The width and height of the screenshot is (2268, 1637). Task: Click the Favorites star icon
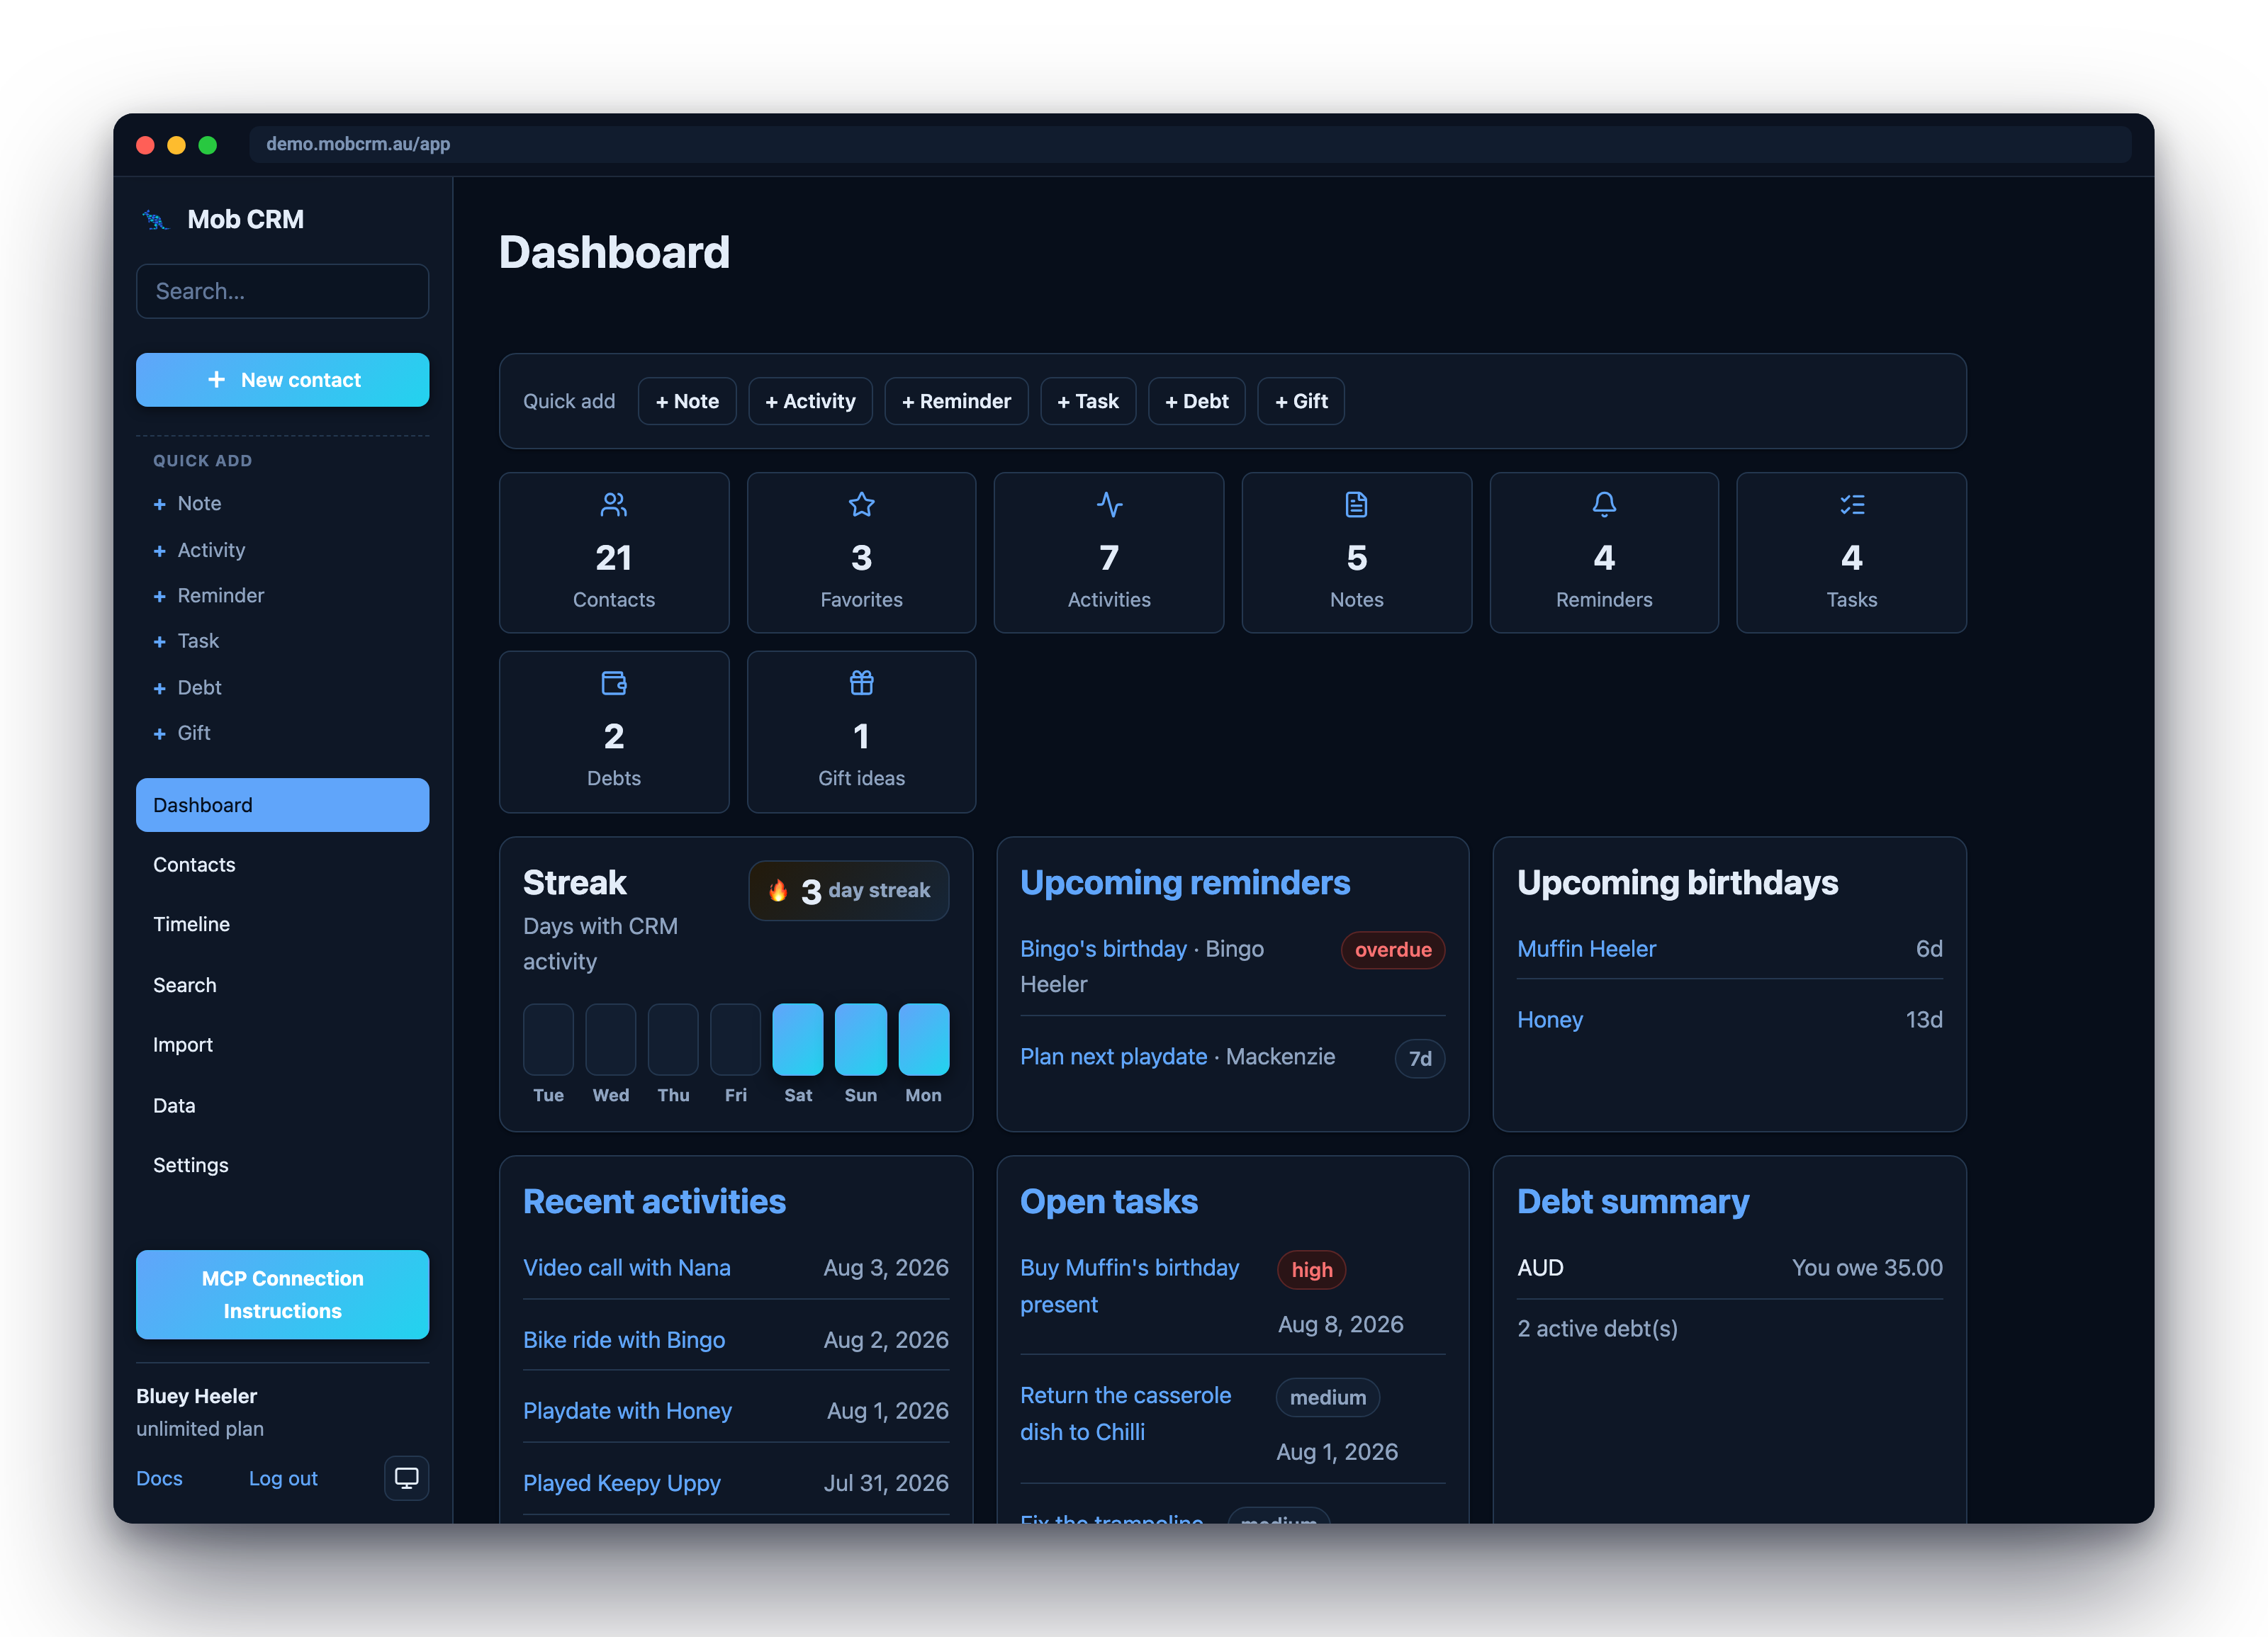click(x=861, y=505)
